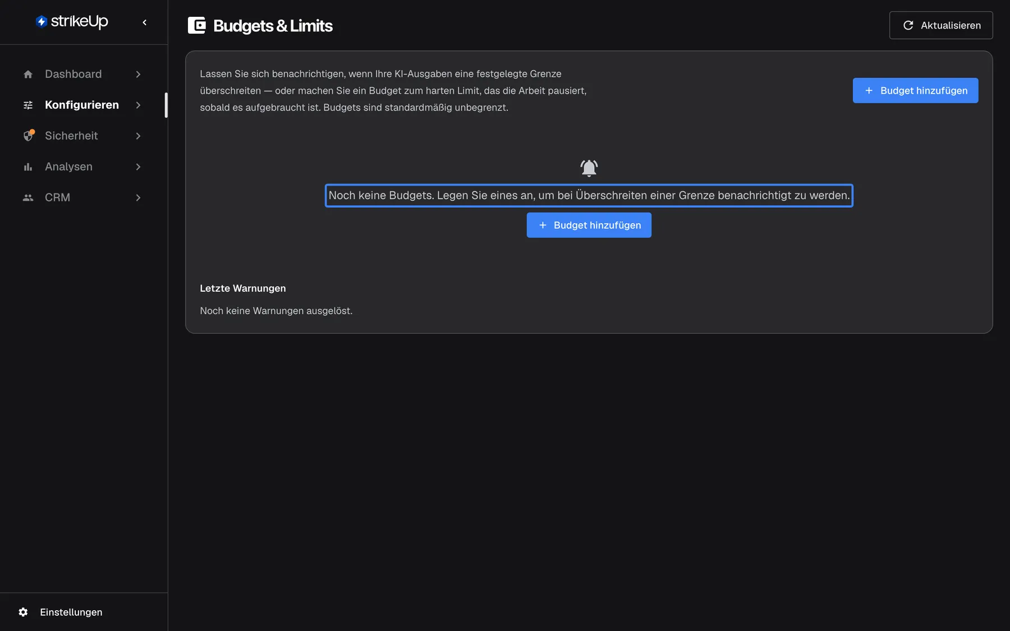
Task: Click the Einstellungen gear icon
Action: [23, 612]
